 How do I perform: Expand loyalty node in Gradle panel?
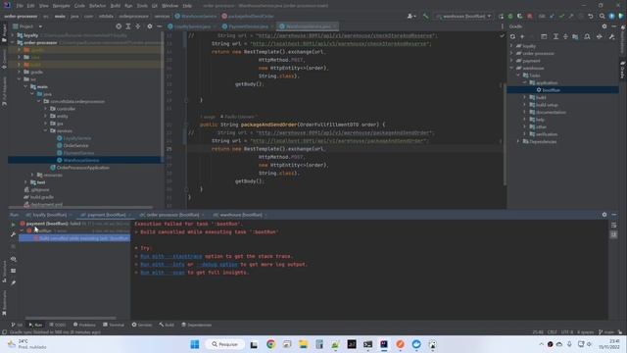(511, 46)
